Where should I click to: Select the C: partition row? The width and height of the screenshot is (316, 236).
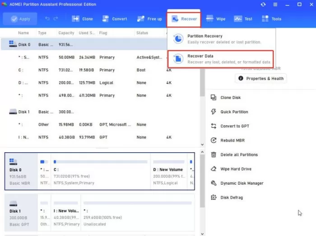click(100, 70)
